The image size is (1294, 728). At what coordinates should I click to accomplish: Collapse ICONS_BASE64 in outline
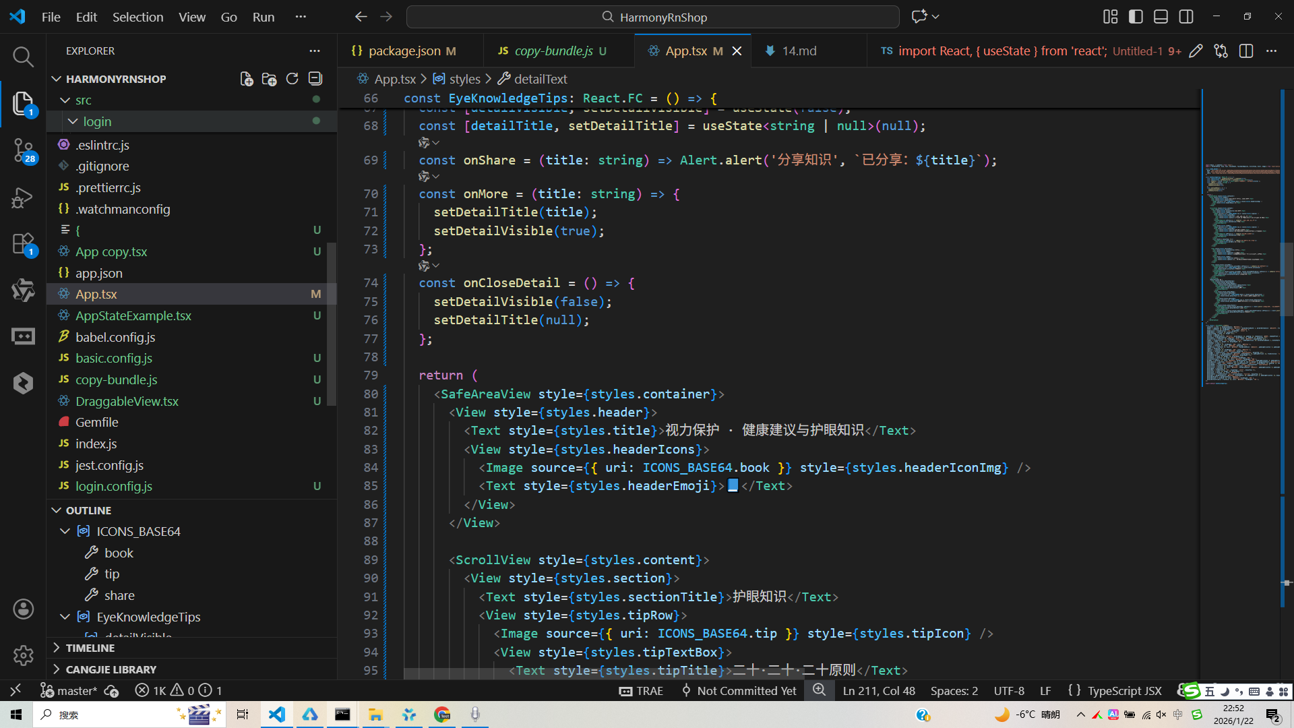tap(65, 532)
